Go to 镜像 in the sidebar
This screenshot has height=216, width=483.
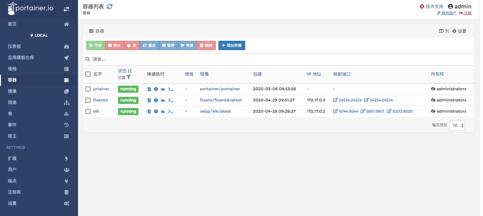pos(12,91)
